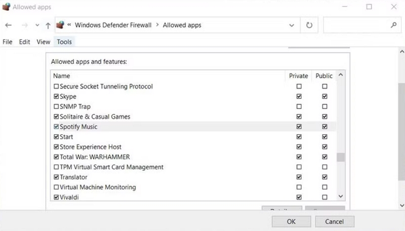Click the apps list scrollbar thumb
Viewport: 405px width, 231px height.
tap(340, 157)
